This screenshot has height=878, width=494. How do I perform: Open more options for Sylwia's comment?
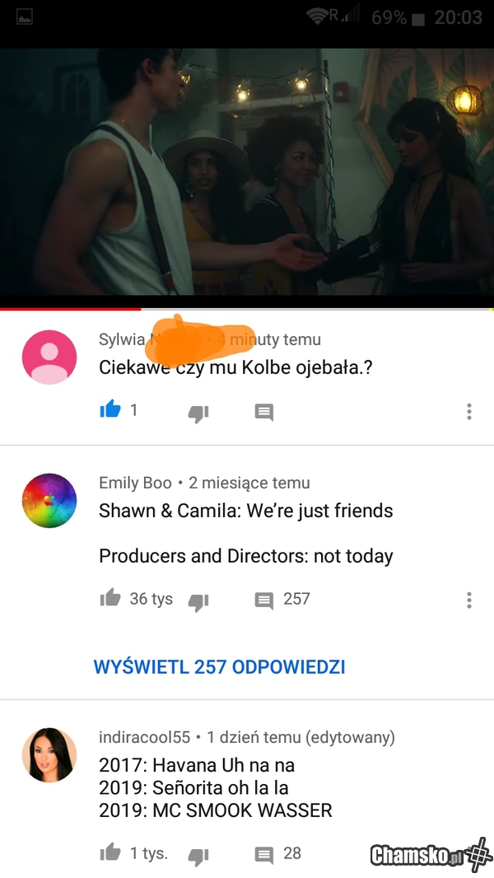(468, 412)
